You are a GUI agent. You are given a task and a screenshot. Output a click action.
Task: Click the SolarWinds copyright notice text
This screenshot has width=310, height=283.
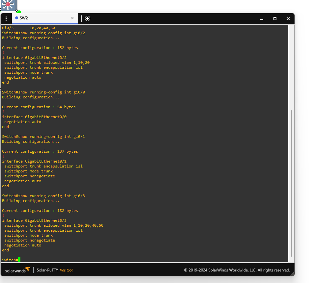pos(237,270)
